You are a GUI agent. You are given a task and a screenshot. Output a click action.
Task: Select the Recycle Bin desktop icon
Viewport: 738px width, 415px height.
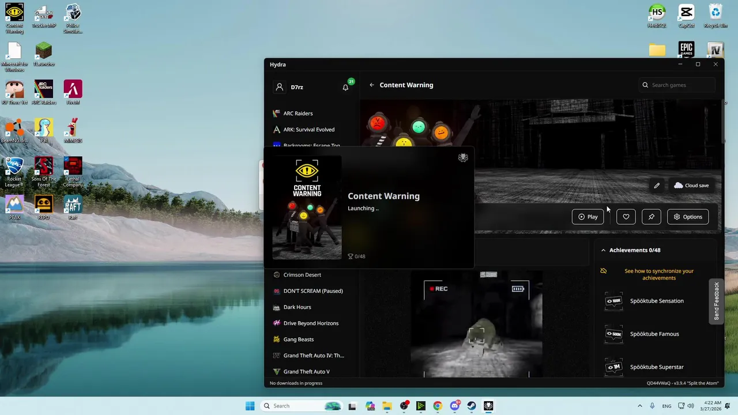pyautogui.click(x=716, y=16)
